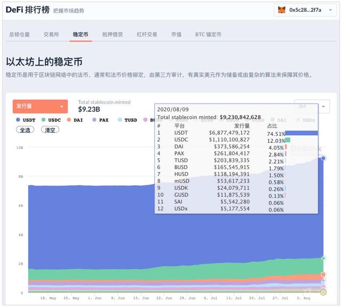Switch to the BTC 锚定币 tab

208,34
